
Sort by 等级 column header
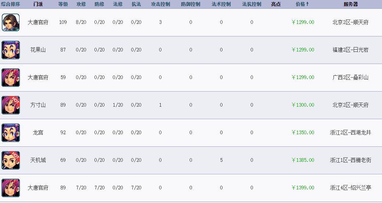(63, 4)
